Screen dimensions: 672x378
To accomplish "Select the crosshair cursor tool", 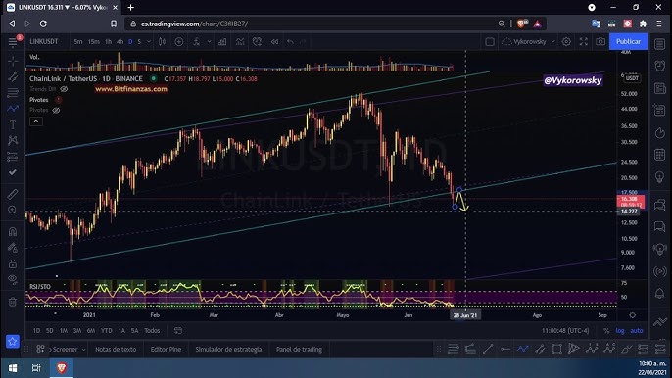I will [13, 62].
